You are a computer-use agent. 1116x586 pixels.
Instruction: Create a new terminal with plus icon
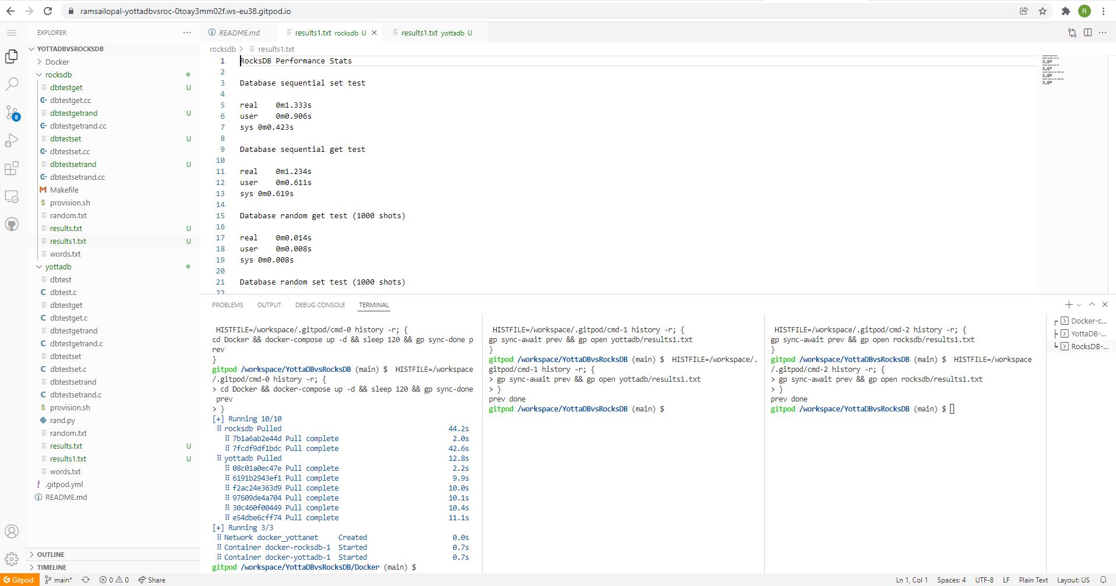[x=1069, y=304]
